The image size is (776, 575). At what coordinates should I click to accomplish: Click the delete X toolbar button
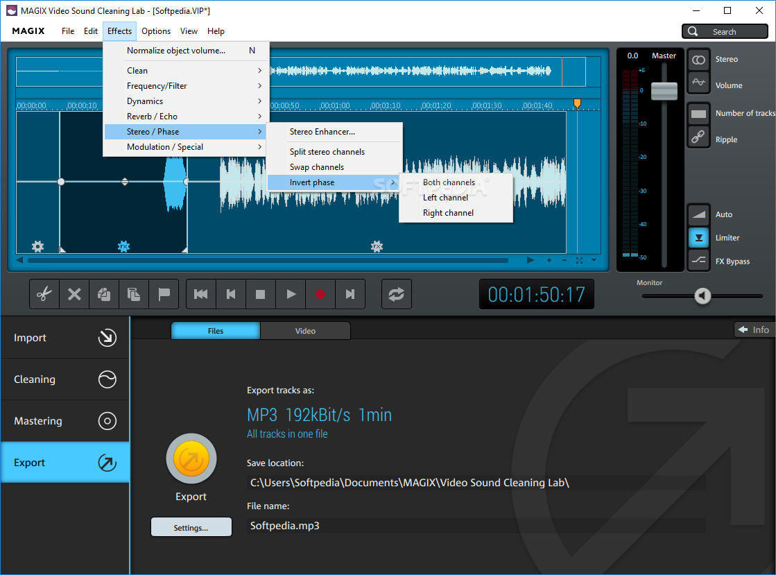[74, 294]
